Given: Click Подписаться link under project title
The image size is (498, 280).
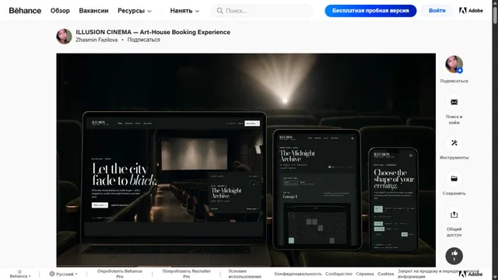Looking at the screenshot, I should pos(143,40).
